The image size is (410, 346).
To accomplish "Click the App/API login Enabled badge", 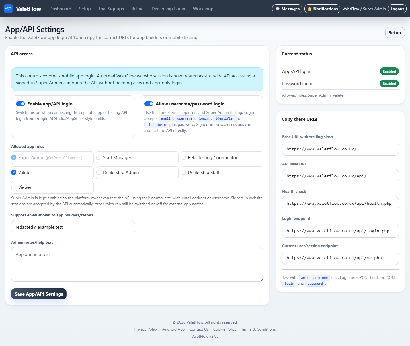I will [x=389, y=71].
